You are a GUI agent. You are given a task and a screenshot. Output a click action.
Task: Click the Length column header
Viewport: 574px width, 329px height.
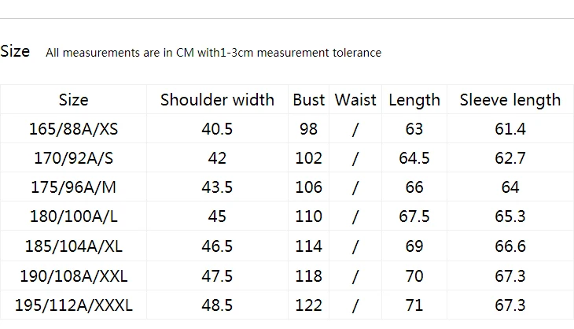pos(414,100)
